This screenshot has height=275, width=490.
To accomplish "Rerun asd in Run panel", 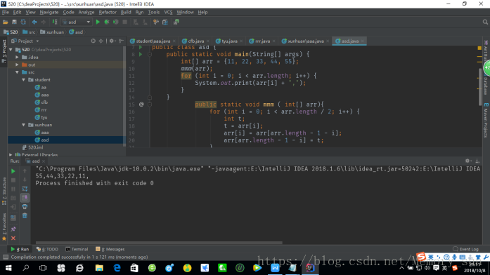I will pyautogui.click(x=13, y=171).
